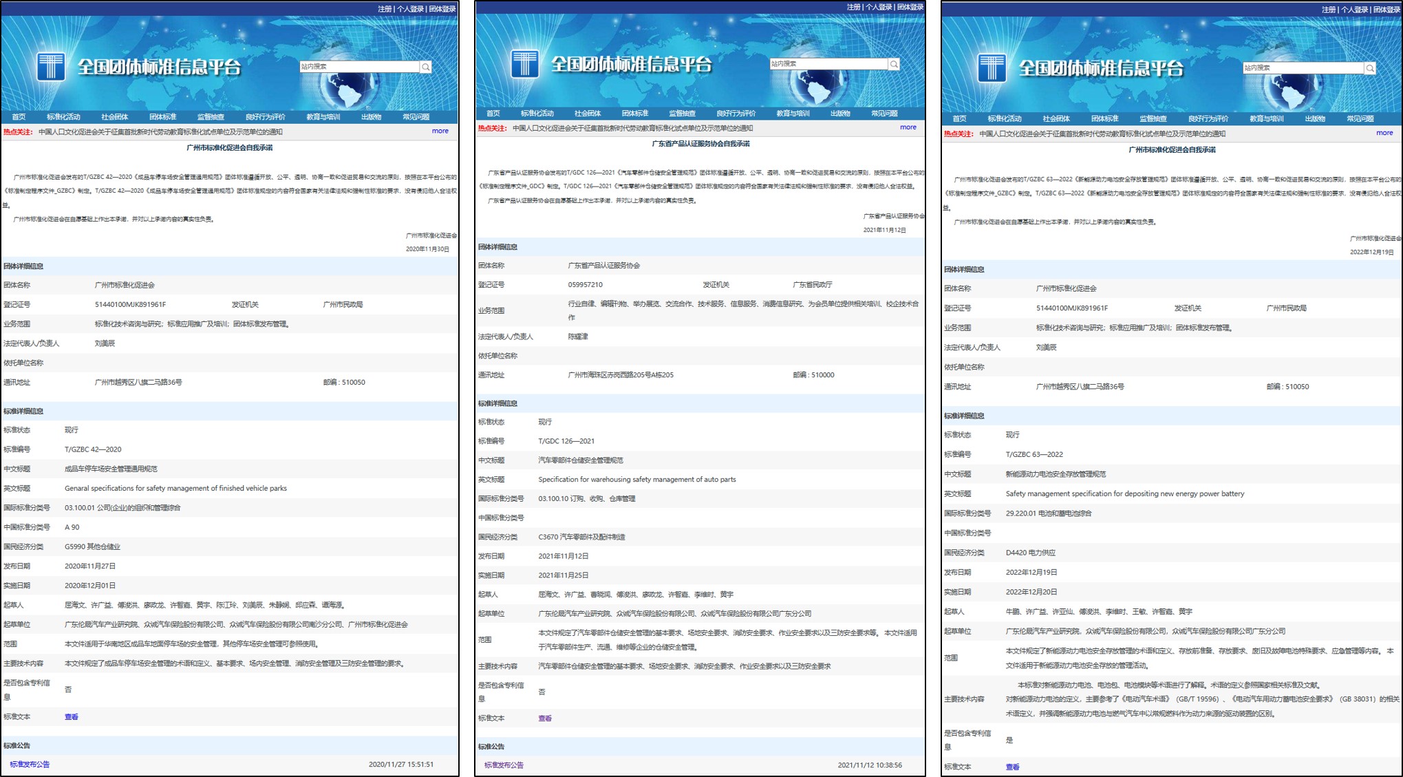Click the standard number T/GZBC 63—2022 value

1034,454
